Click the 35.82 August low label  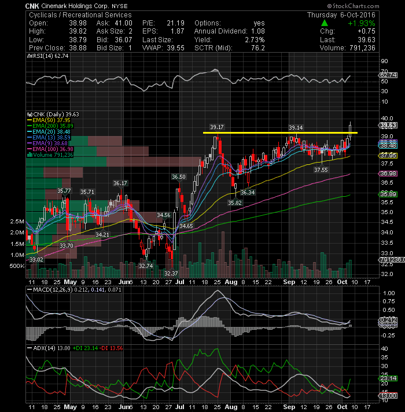(235, 203)
